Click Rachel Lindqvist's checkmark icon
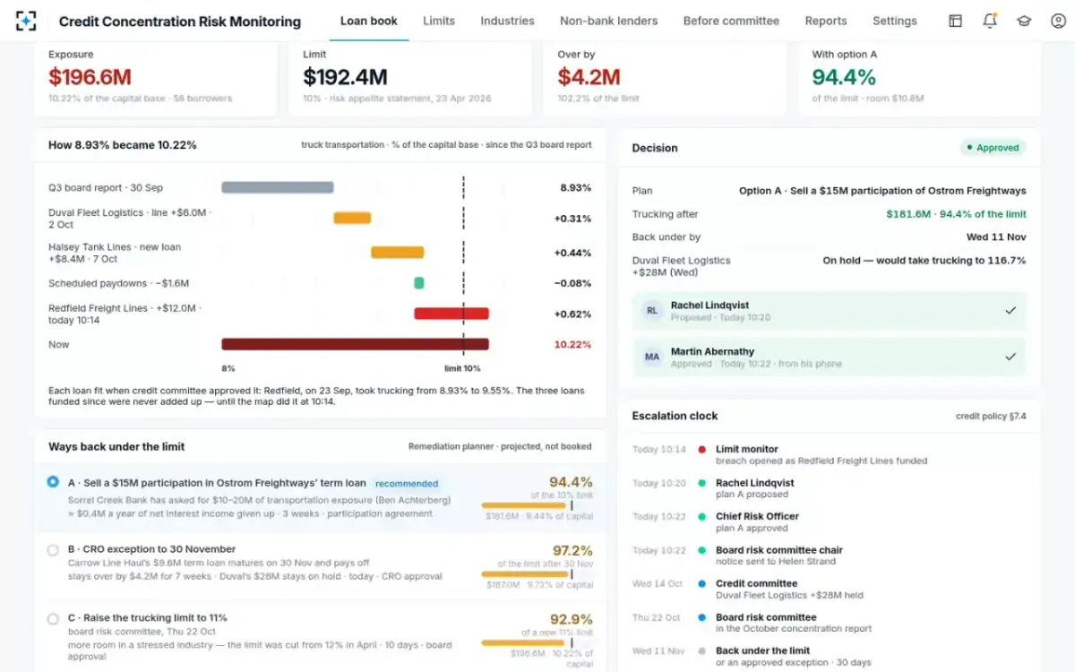 [1010, 310]
